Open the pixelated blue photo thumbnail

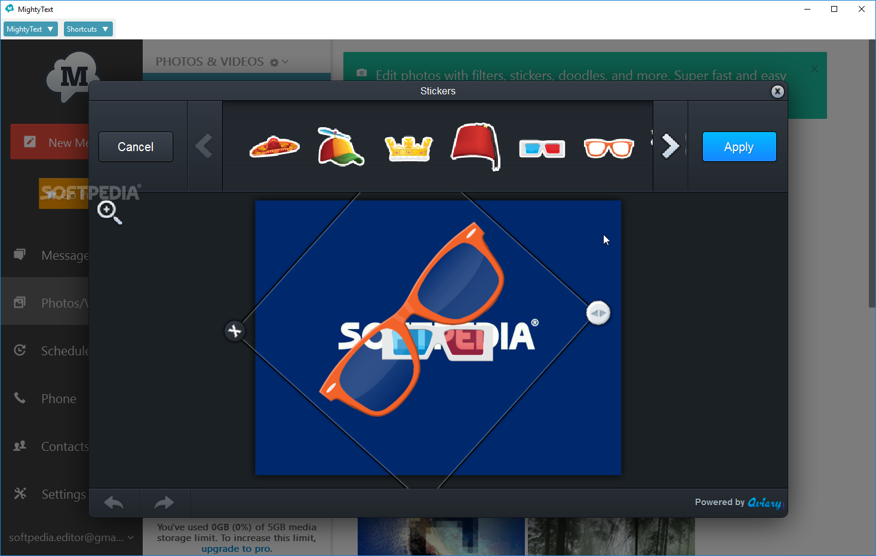tap(441, 536)
